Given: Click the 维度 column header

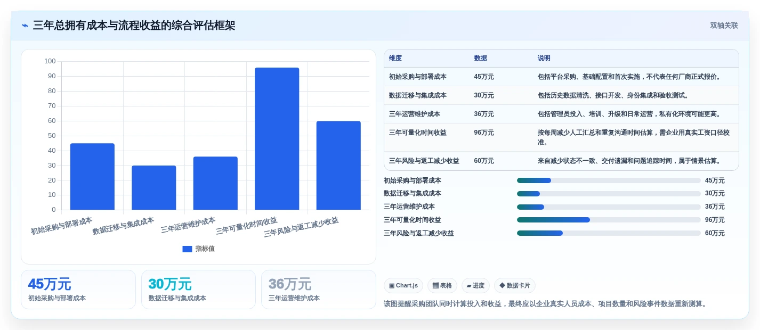Looking at the screenshot, I should [x=395, y=58].
